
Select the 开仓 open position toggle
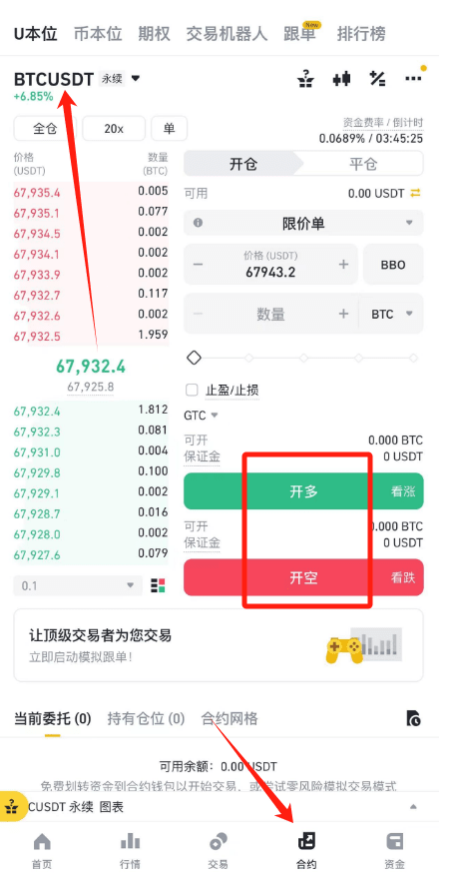click(x=243, y=164)
